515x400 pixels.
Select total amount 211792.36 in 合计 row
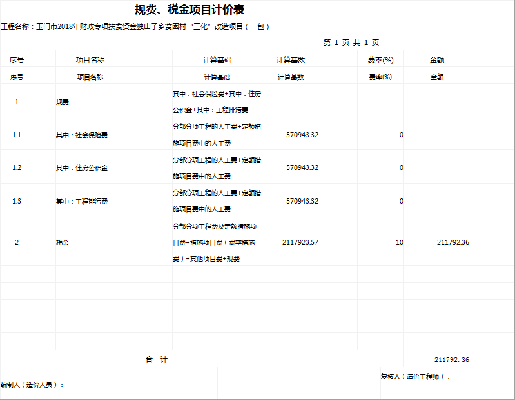click(x=452, y=359)
